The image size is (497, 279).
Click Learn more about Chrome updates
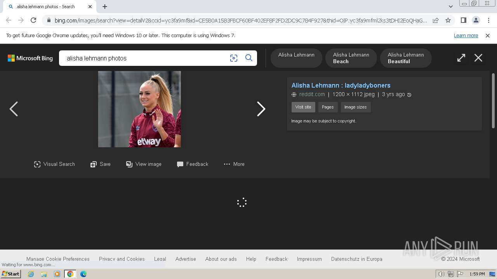point(466,36)
